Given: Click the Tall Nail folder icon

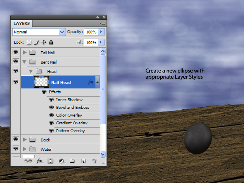Looking at the screenshot, I should [x=33, y=52].
